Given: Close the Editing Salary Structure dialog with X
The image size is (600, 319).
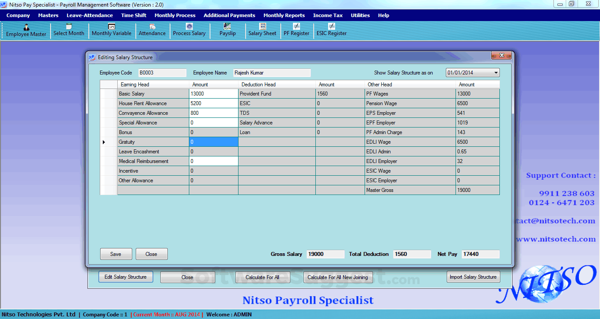Looking at the screenshot, I should click(501, 56).
